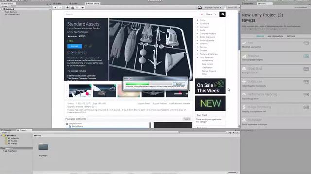Switch to the Inspector tab
Viewport: 311px width, 174px height.
[248, 3]
